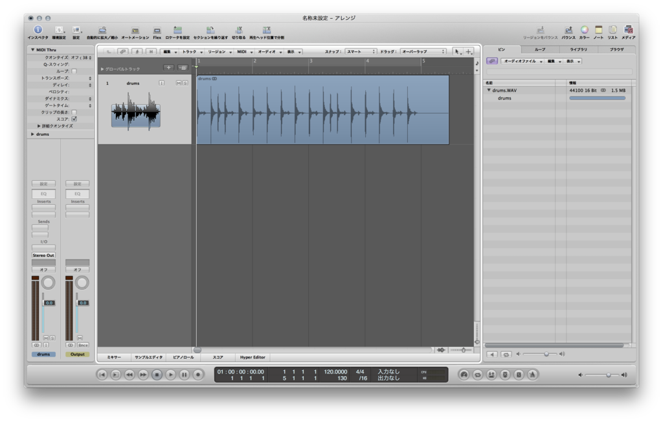
Task: Open the オーディオ menu in arrange
Action: click(x=269, y=52)
